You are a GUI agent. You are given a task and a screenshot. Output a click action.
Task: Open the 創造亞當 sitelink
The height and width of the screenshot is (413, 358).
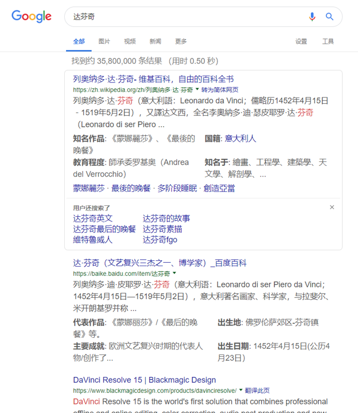tap(219, 188)
